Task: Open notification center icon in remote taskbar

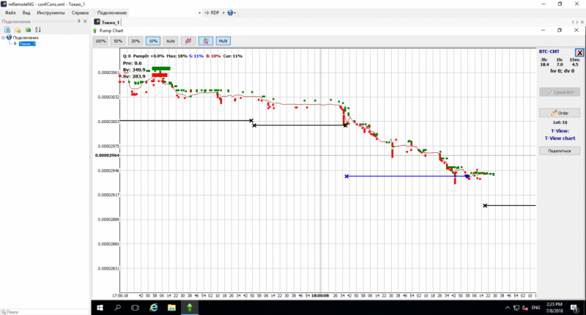Action: [574, 308]
